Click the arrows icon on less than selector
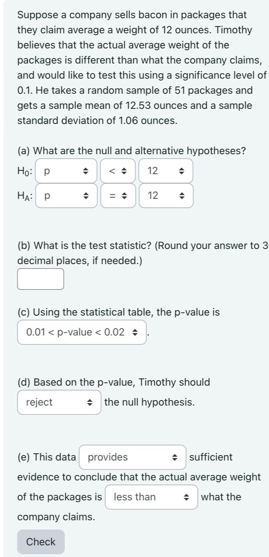 (186, 497)
